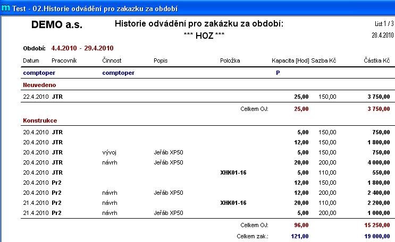This screenshot has width=395, height=242.
Task: Click the report date 28.4.2010
Action: [383, 35]
